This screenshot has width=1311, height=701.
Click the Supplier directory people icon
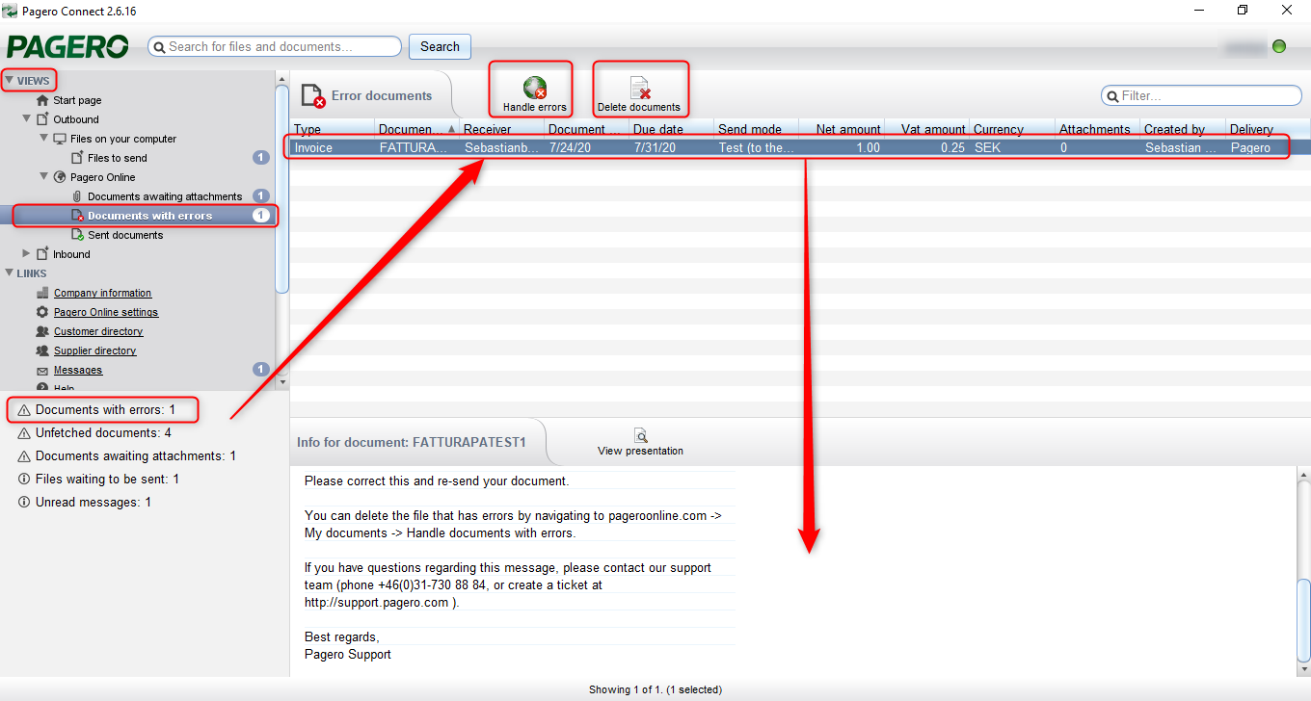tap(42, 350)
